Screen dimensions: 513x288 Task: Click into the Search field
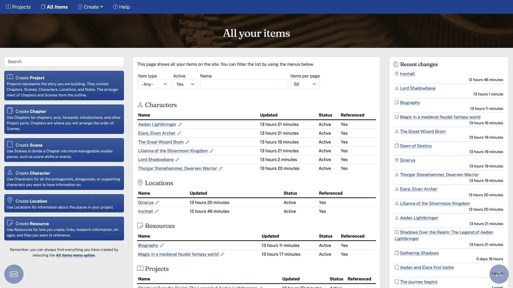click(64, 62)
